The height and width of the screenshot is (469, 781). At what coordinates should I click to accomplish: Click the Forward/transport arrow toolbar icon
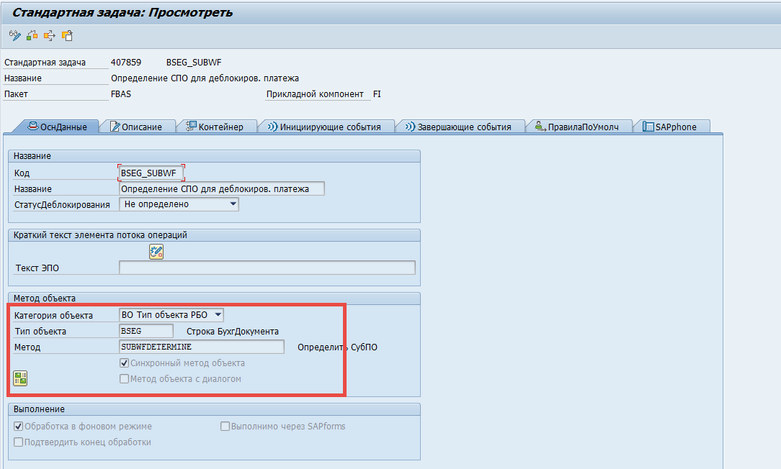point(49,35)
